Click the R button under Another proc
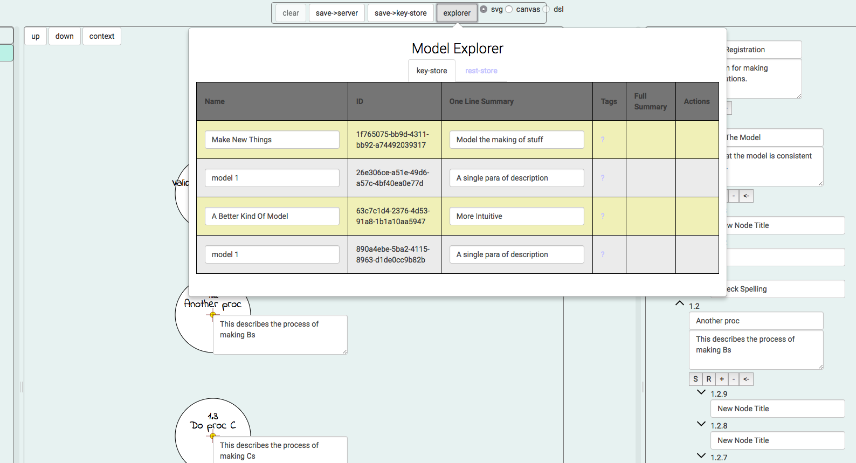The height and width of the screenshot is (463, 856). click(x=708, y=379)
